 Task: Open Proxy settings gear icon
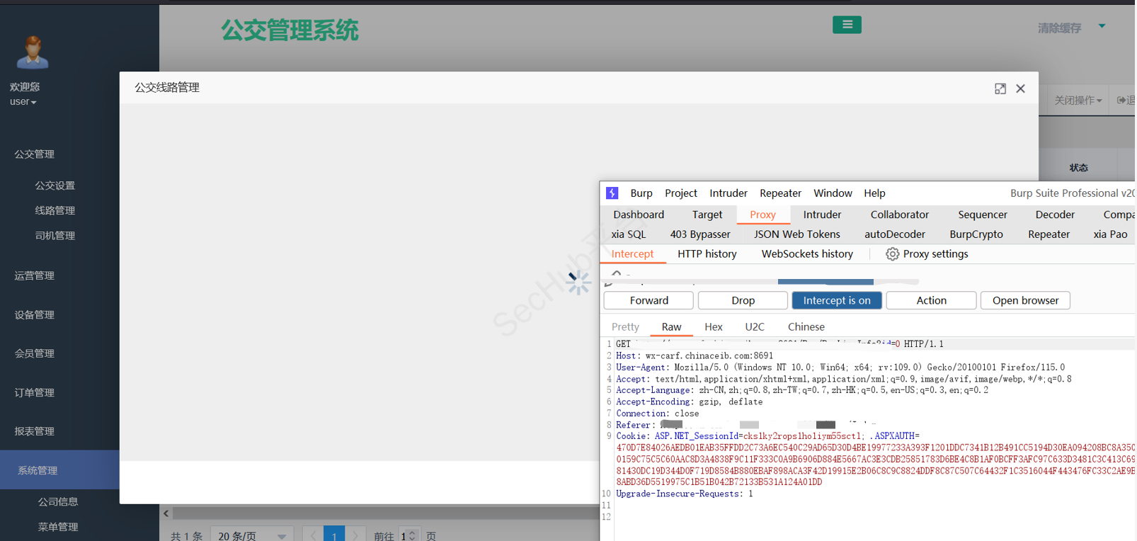coord(892,254)
